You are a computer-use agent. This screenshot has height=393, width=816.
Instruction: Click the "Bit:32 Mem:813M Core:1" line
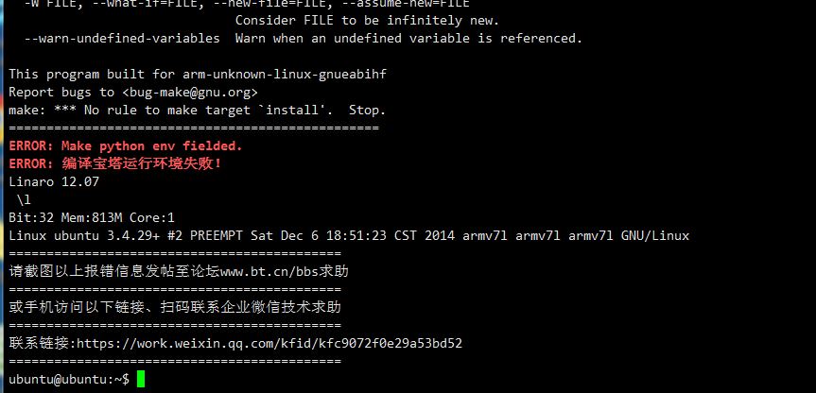pyautogui.click(x=92, y=217)
